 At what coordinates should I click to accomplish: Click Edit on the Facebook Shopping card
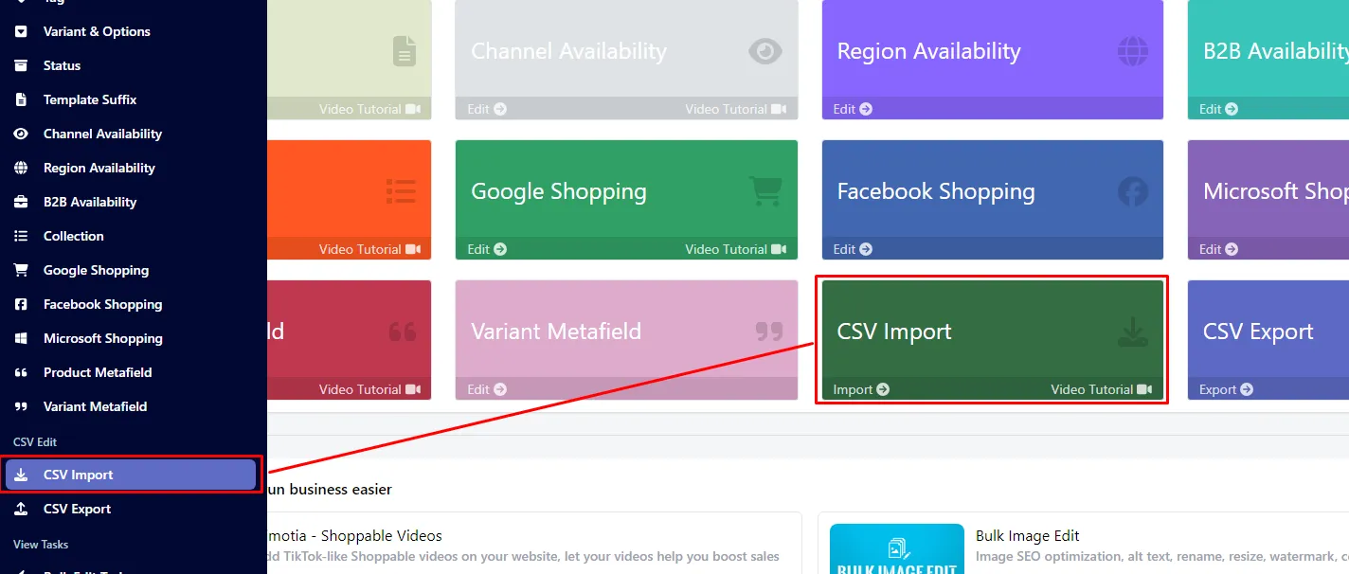coord(853,249)
